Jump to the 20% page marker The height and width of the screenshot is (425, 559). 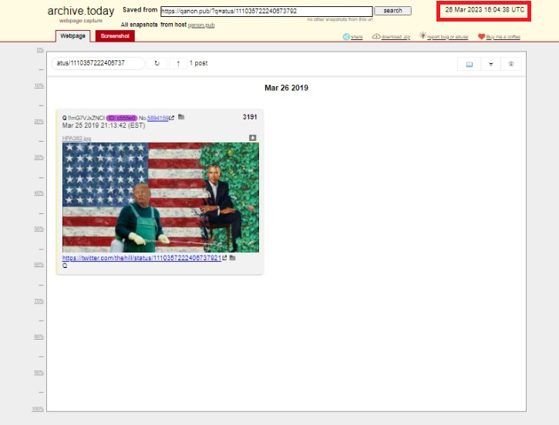39,122
